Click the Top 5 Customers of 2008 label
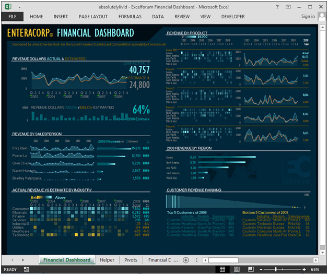Image resolution: width=328 pixels, height=275 pixels. [x=186, y=212]
